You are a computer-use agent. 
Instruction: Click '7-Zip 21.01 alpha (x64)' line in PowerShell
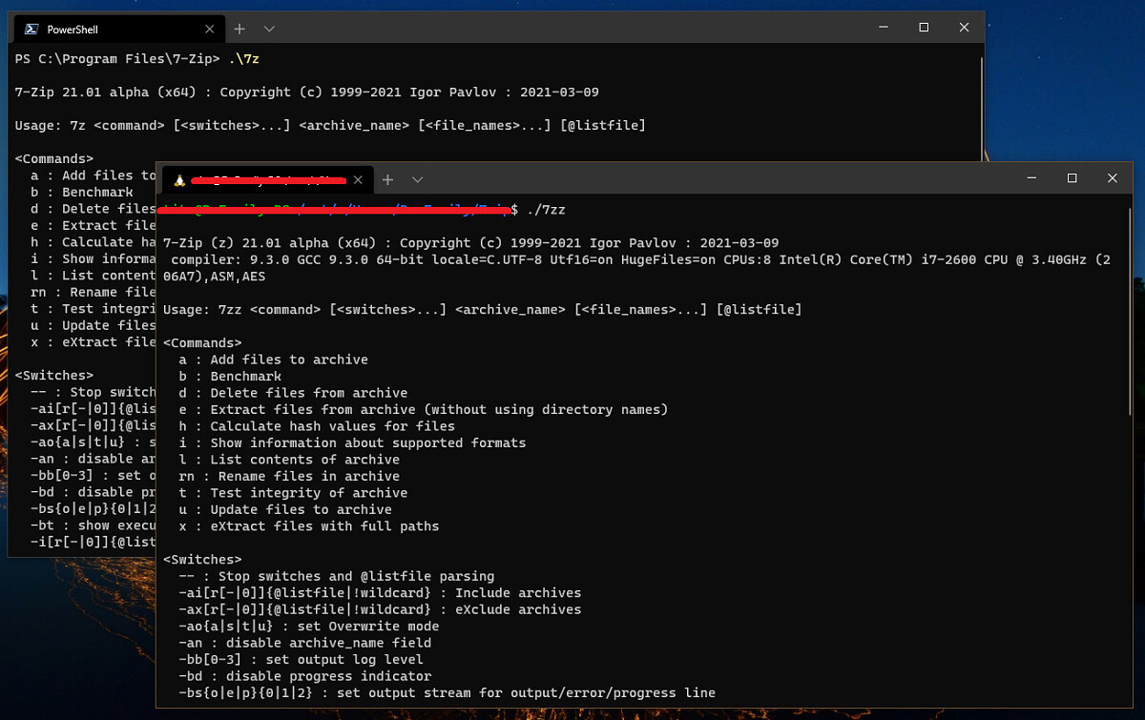pyautogui.click(x=307, y=93)
